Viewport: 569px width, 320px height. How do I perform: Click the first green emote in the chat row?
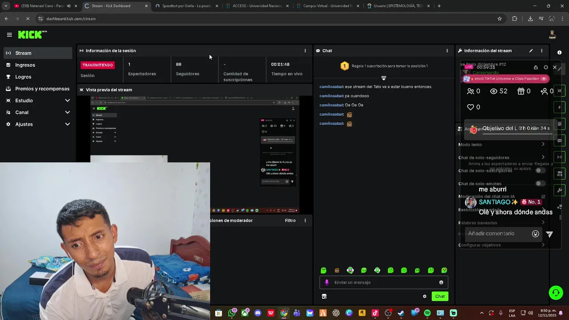(x=324, y=270)
